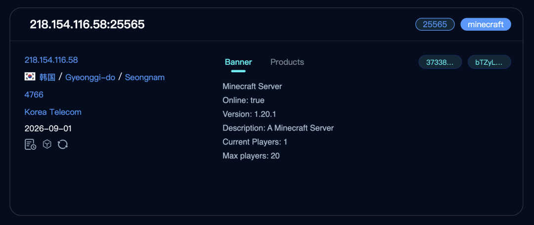
Task: Click the Gyeonggi-do region link
Action: pyautogui.click(x=90, y=77)
